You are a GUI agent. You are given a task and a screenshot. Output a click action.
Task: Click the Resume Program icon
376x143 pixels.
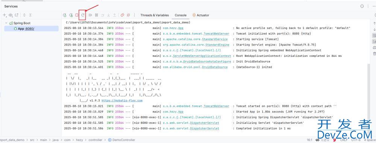point(90,15)
